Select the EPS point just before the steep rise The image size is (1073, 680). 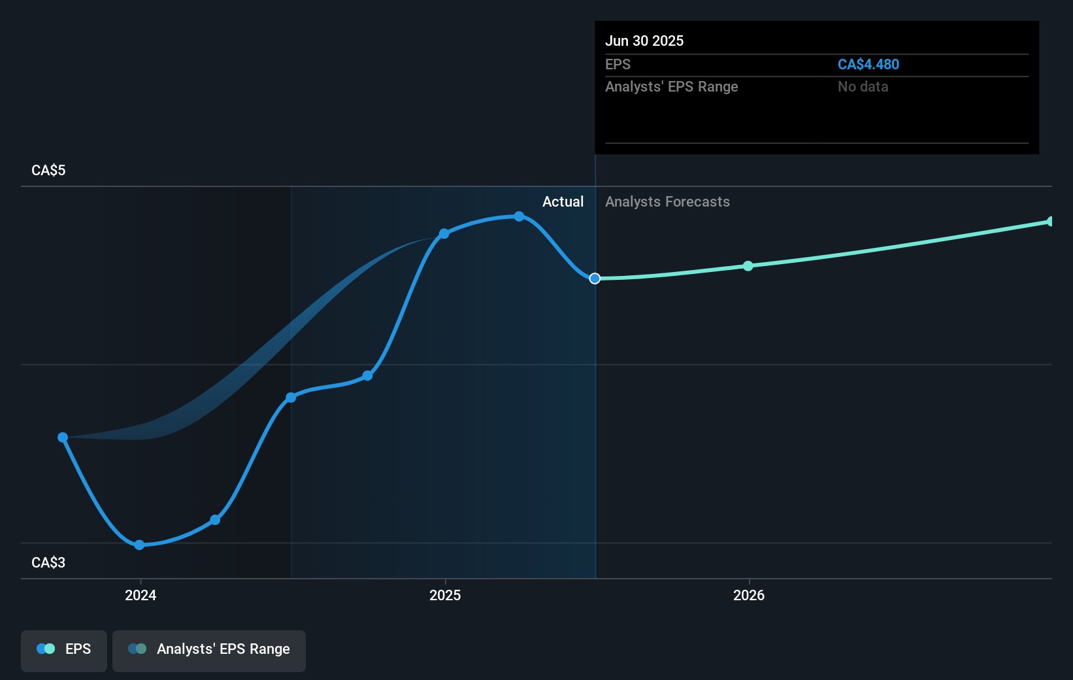point(368,375)
